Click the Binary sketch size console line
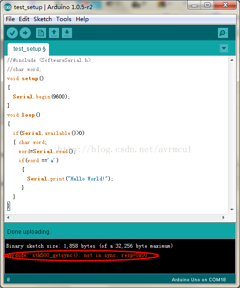Viewport: 240px width, 288px height. pos(89,246)
